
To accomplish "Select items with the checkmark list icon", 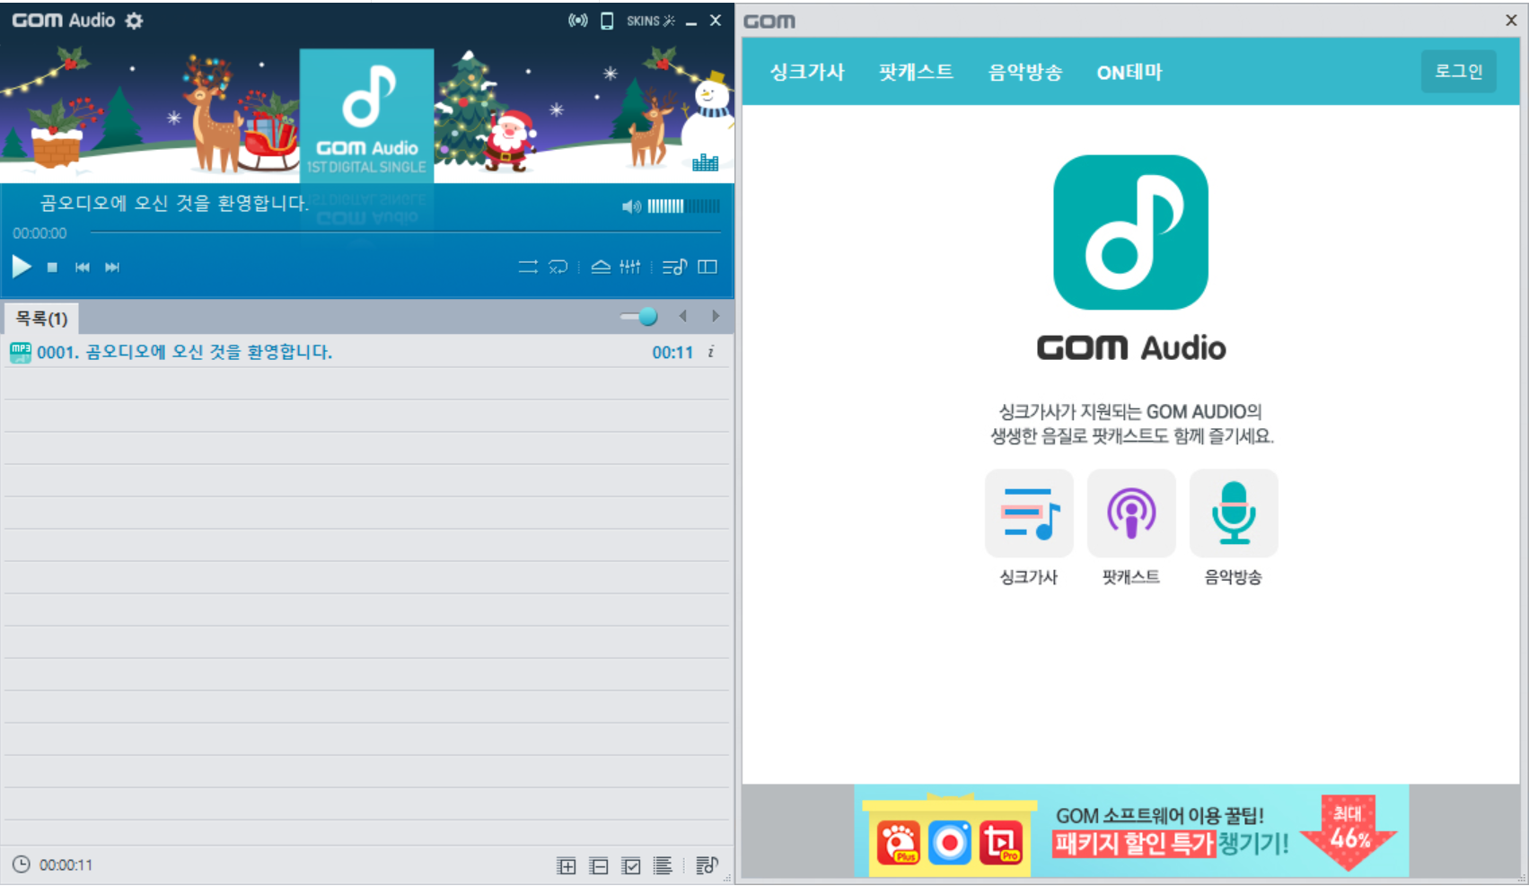I will point(631,865).
